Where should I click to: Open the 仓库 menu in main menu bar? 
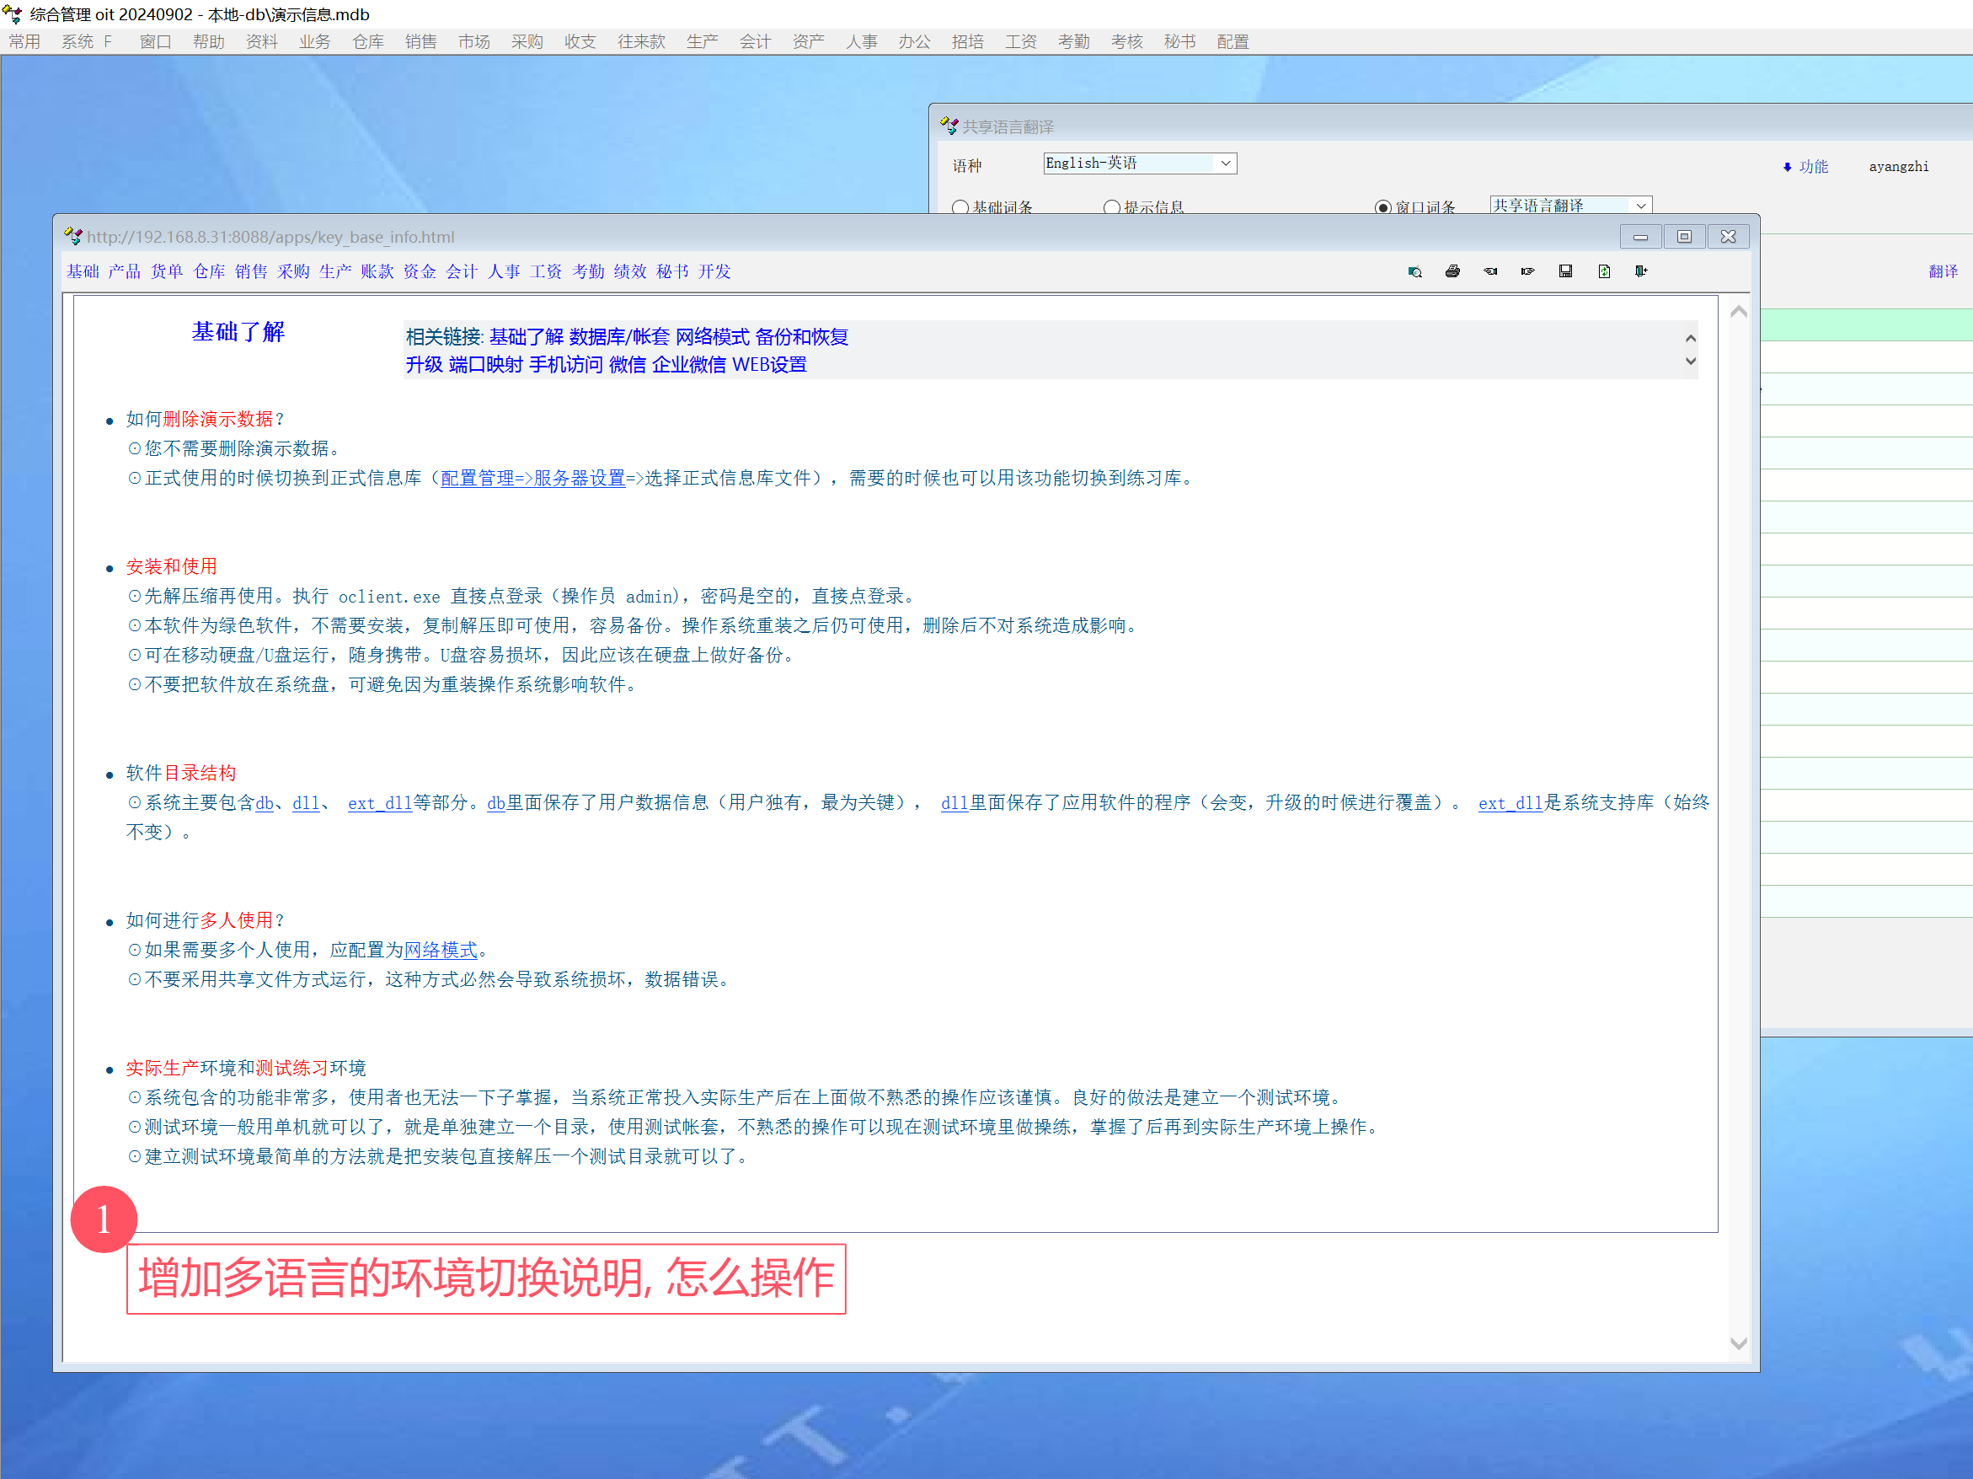(x=367, y=42)
